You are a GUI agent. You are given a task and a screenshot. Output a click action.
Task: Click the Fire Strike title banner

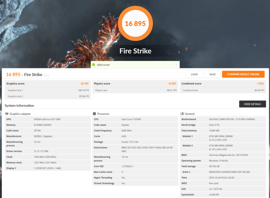(x=135, y=51)
